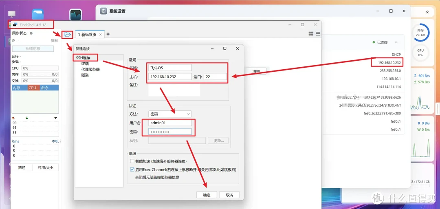440x209 pixels.
Task: Click the 114.114.114.114 DNS value
Action: pos(389,87)
